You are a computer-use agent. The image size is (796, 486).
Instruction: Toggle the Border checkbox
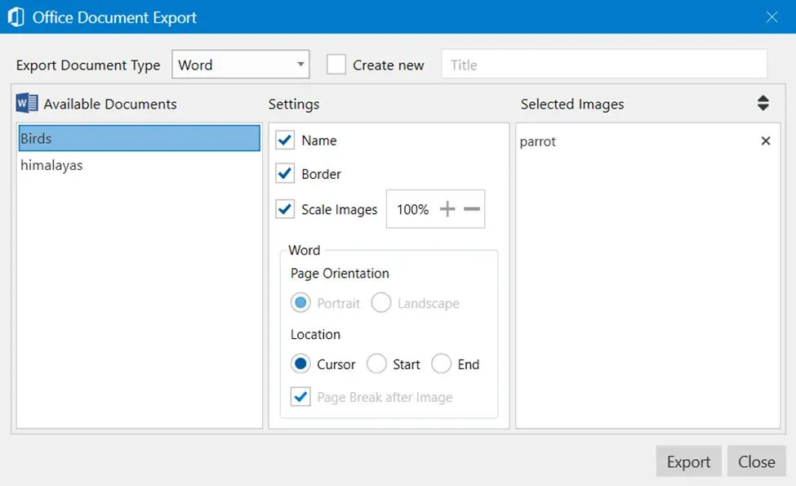[285, 174]
